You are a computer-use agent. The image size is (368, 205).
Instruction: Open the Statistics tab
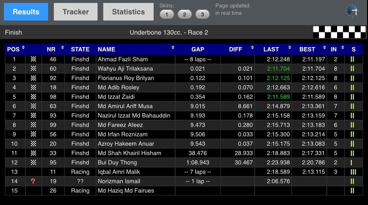click(x=128, y=12)
